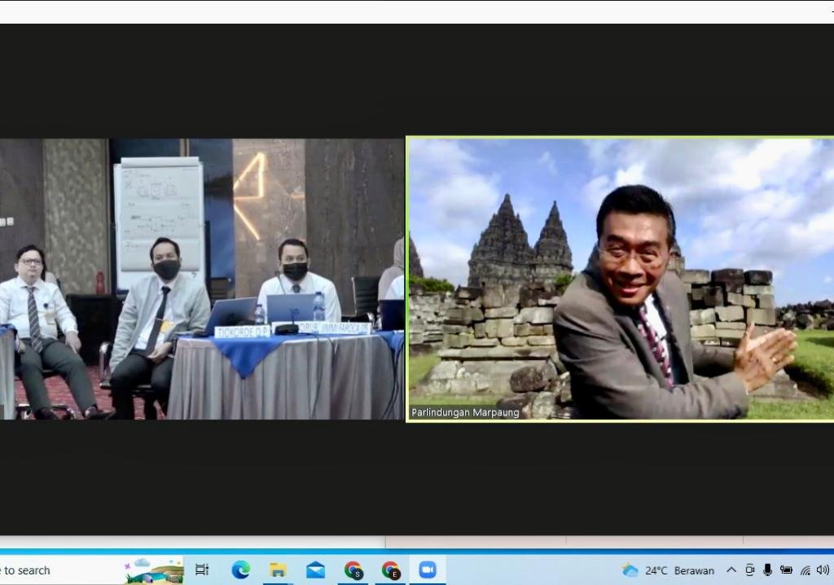
Task: Open Task View from the taskbar
Action: tap(202, 570)
